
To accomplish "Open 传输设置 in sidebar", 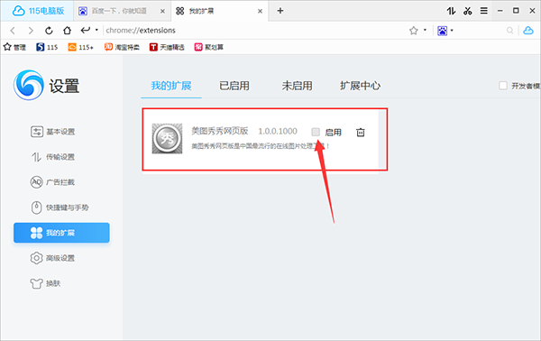I will pyautogui.click(x=53, y=157).
